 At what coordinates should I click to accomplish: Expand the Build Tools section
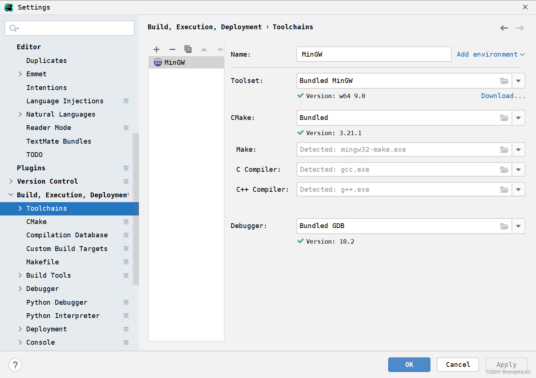pyautogui.click(x=20, y=275)
